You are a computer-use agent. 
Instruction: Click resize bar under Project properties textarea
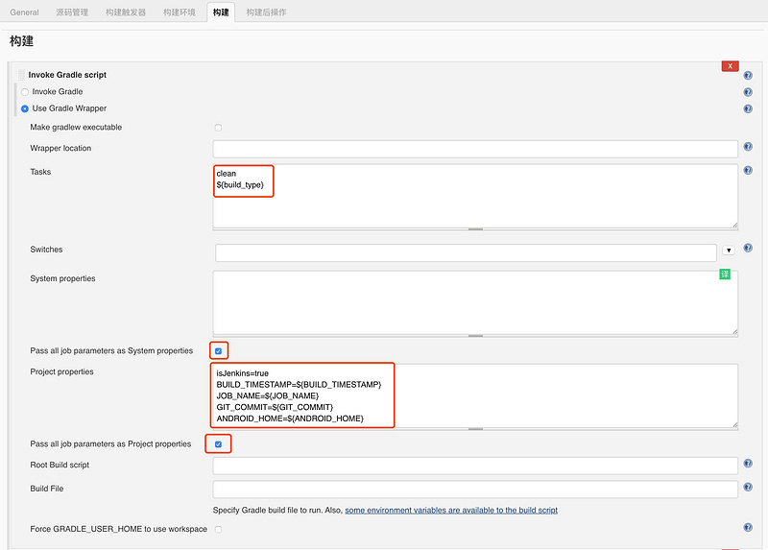(x=475, y=426)
